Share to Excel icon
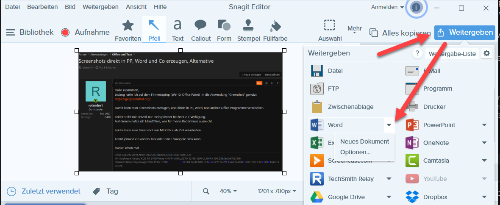The width and height of the screenshot is (500, 205). (x=317, y=143)
